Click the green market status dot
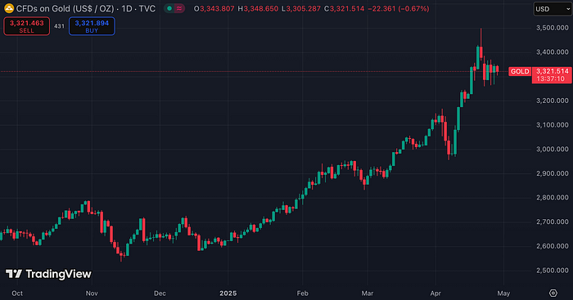This screenshot has width=573, height=300. (169, 8)
